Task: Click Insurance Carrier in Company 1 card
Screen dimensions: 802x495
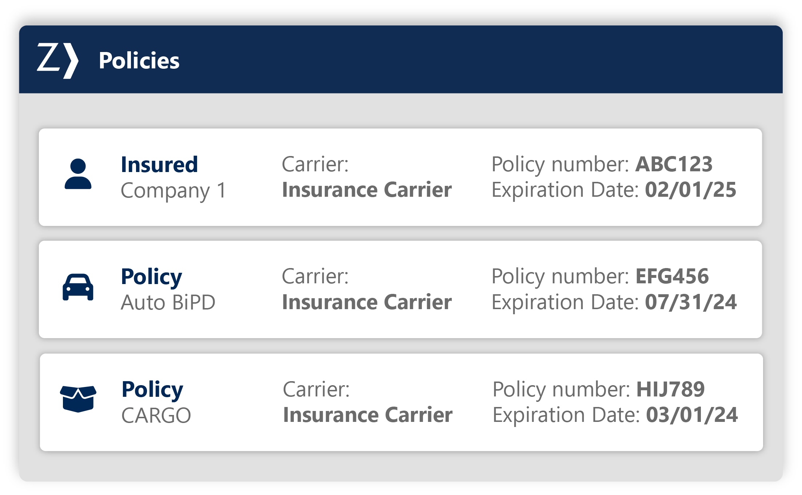Action: (x=367, y=190)
